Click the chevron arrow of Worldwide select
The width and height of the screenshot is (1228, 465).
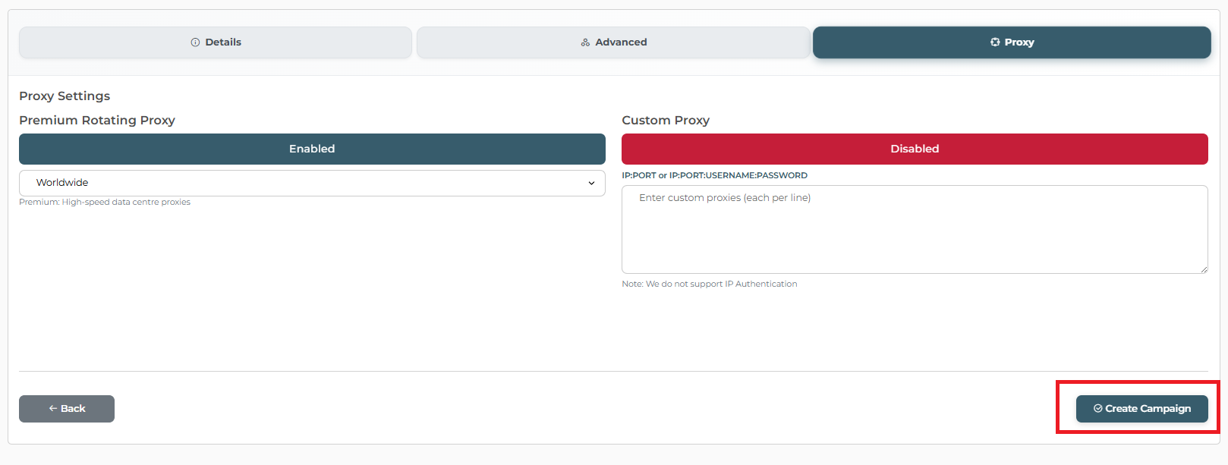[591, 184]
